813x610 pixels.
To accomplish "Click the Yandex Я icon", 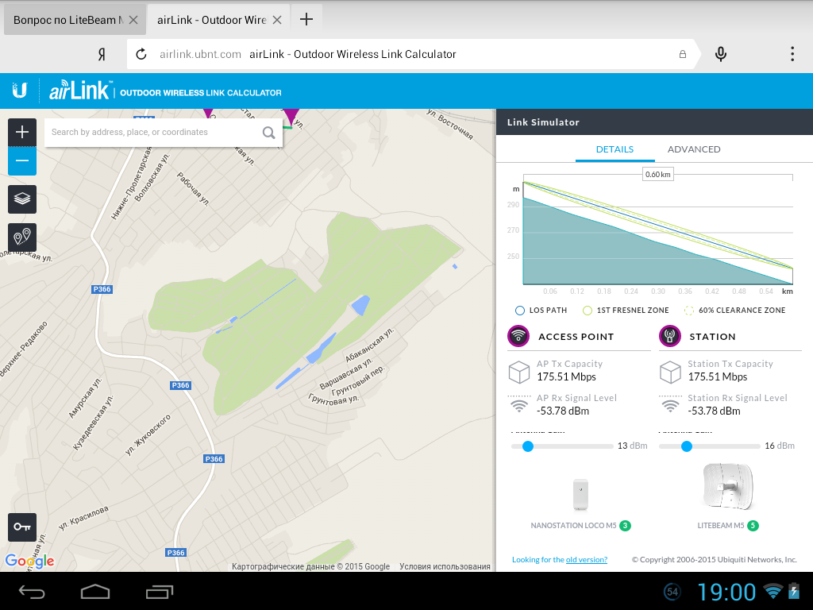I will 102,54.
